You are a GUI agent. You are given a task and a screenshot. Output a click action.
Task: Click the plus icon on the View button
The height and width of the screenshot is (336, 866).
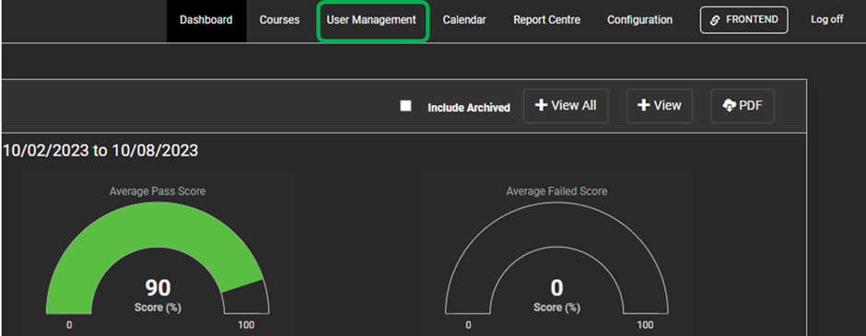tap(643, 105)
